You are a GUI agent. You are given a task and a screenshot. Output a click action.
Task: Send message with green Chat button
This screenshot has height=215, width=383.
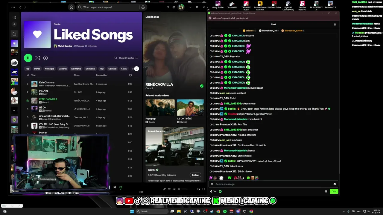coord(334,191)
